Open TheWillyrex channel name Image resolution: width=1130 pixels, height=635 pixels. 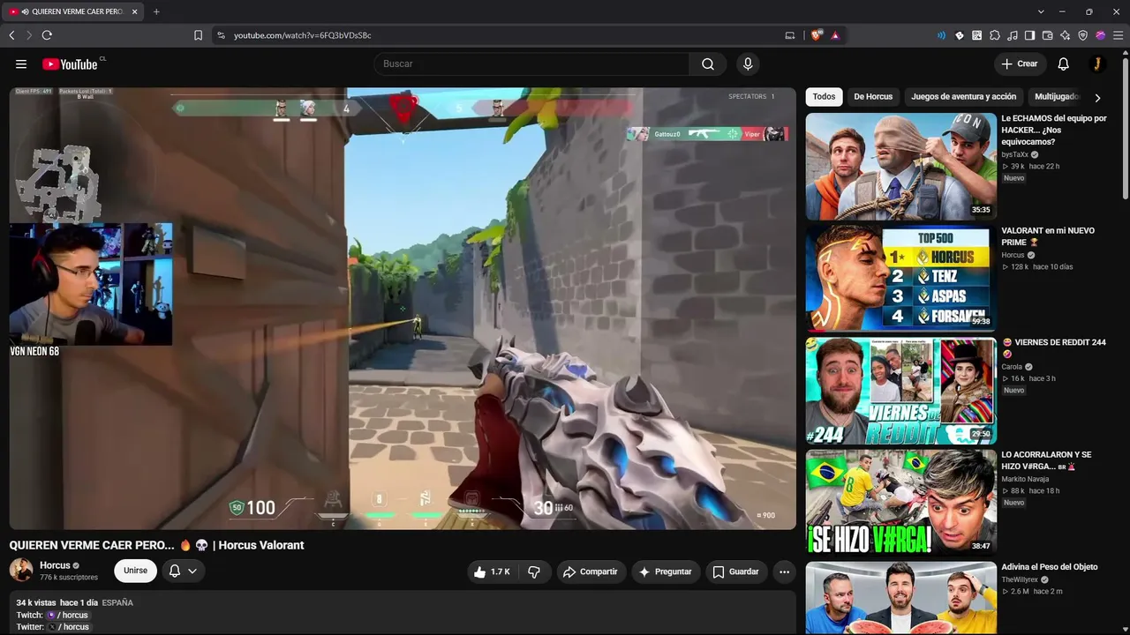1021,579
